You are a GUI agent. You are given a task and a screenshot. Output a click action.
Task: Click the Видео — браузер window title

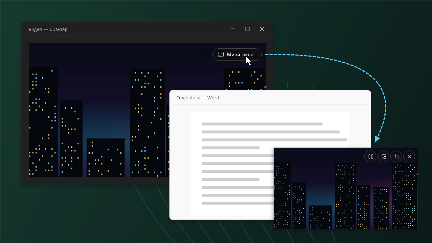[x=48, y=29]
